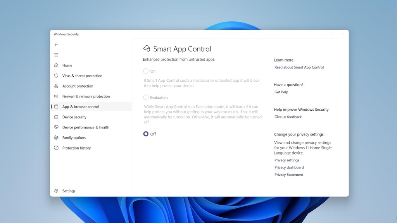Open Firewall & network protection section

(x=86, y=96)
